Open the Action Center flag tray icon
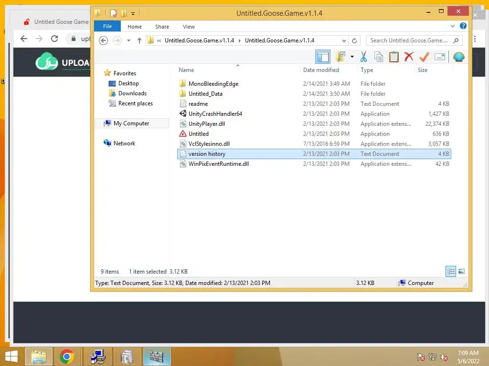 [421, 357]
